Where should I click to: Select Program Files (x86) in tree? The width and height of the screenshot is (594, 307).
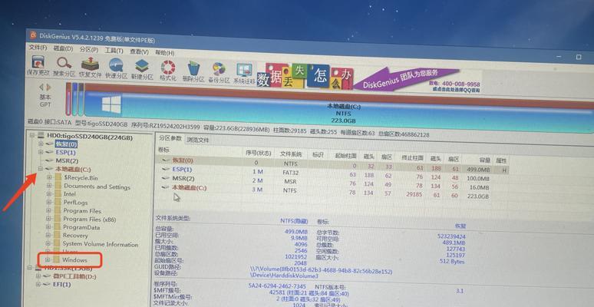coord(89,219)
